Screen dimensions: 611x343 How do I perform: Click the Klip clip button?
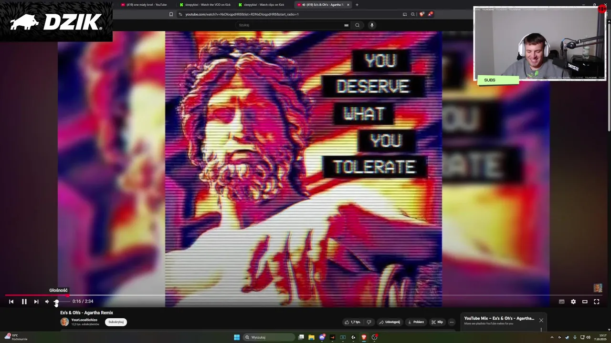click(x=437, y=322)
